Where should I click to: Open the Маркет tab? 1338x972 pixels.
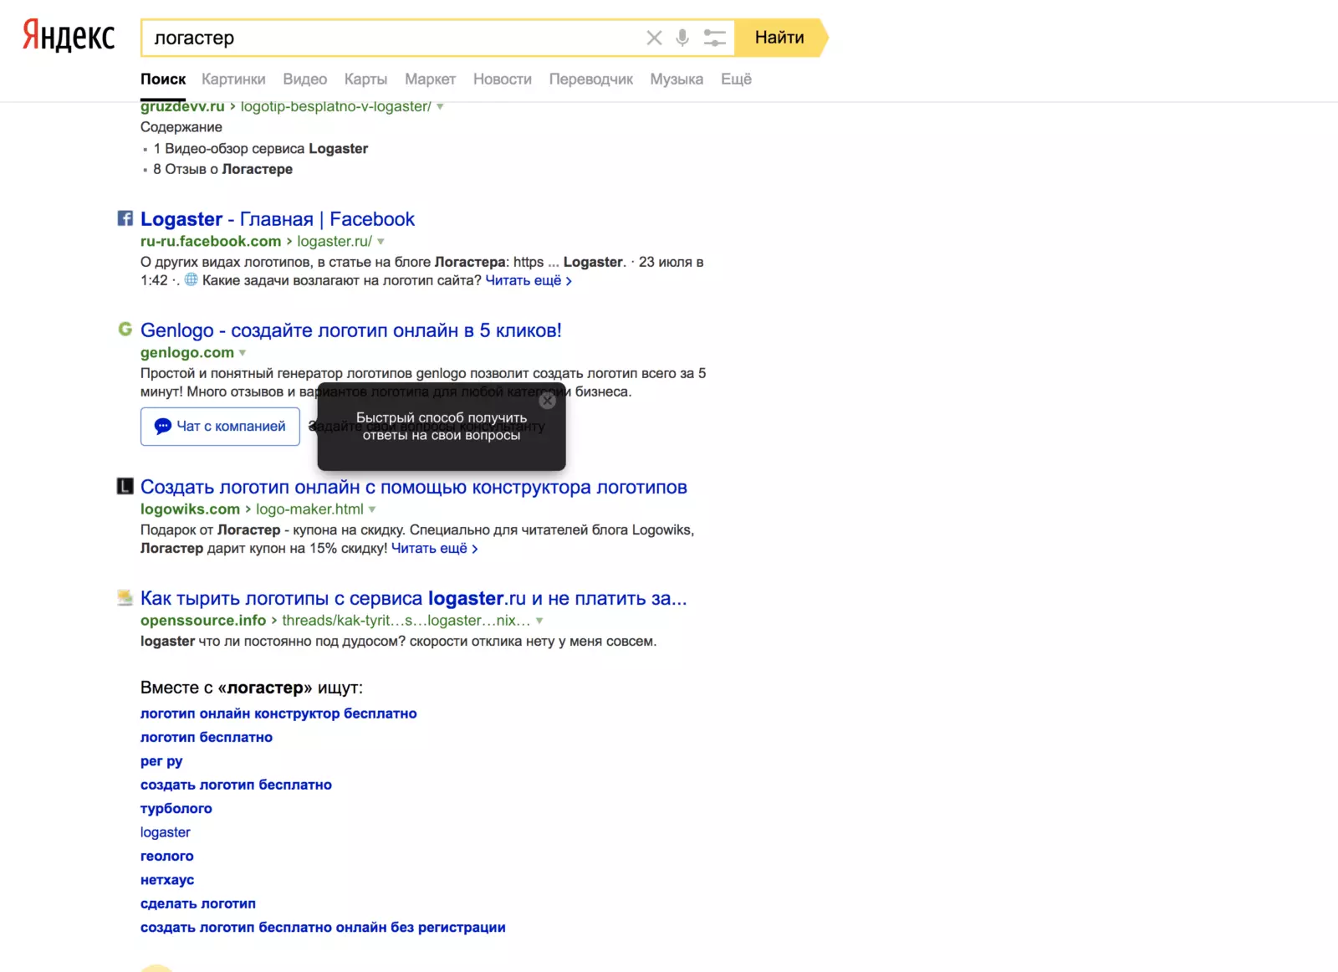pyautogui.click(x=430, y=79)
